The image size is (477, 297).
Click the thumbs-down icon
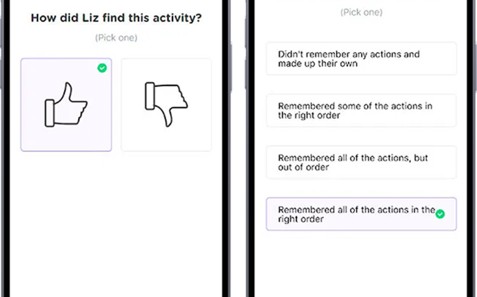coord(166,104)
